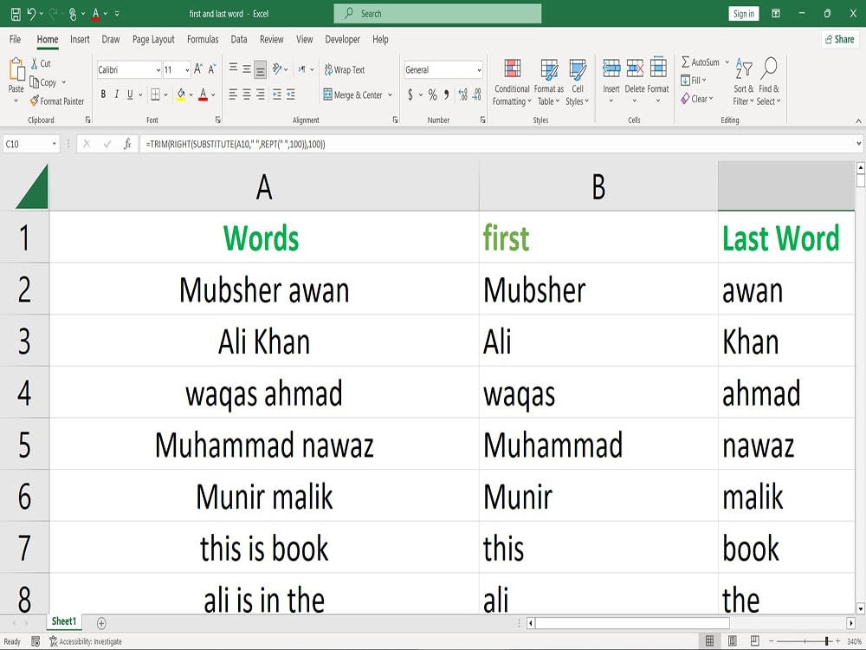Click the Fill button
The image size is (866, 650).
pos(690,81)
